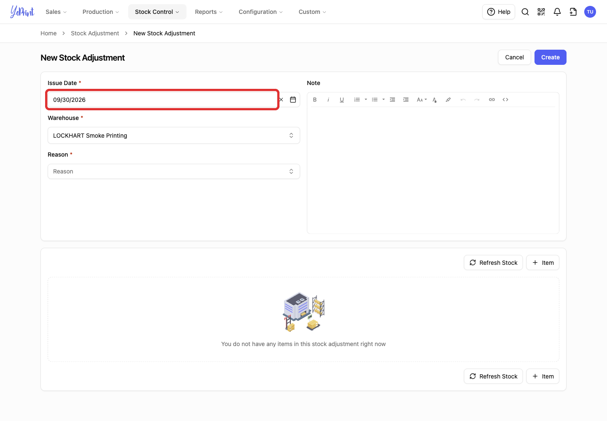Toggle bold formatting in Note editor
The image size is (607, 421).
315,100
